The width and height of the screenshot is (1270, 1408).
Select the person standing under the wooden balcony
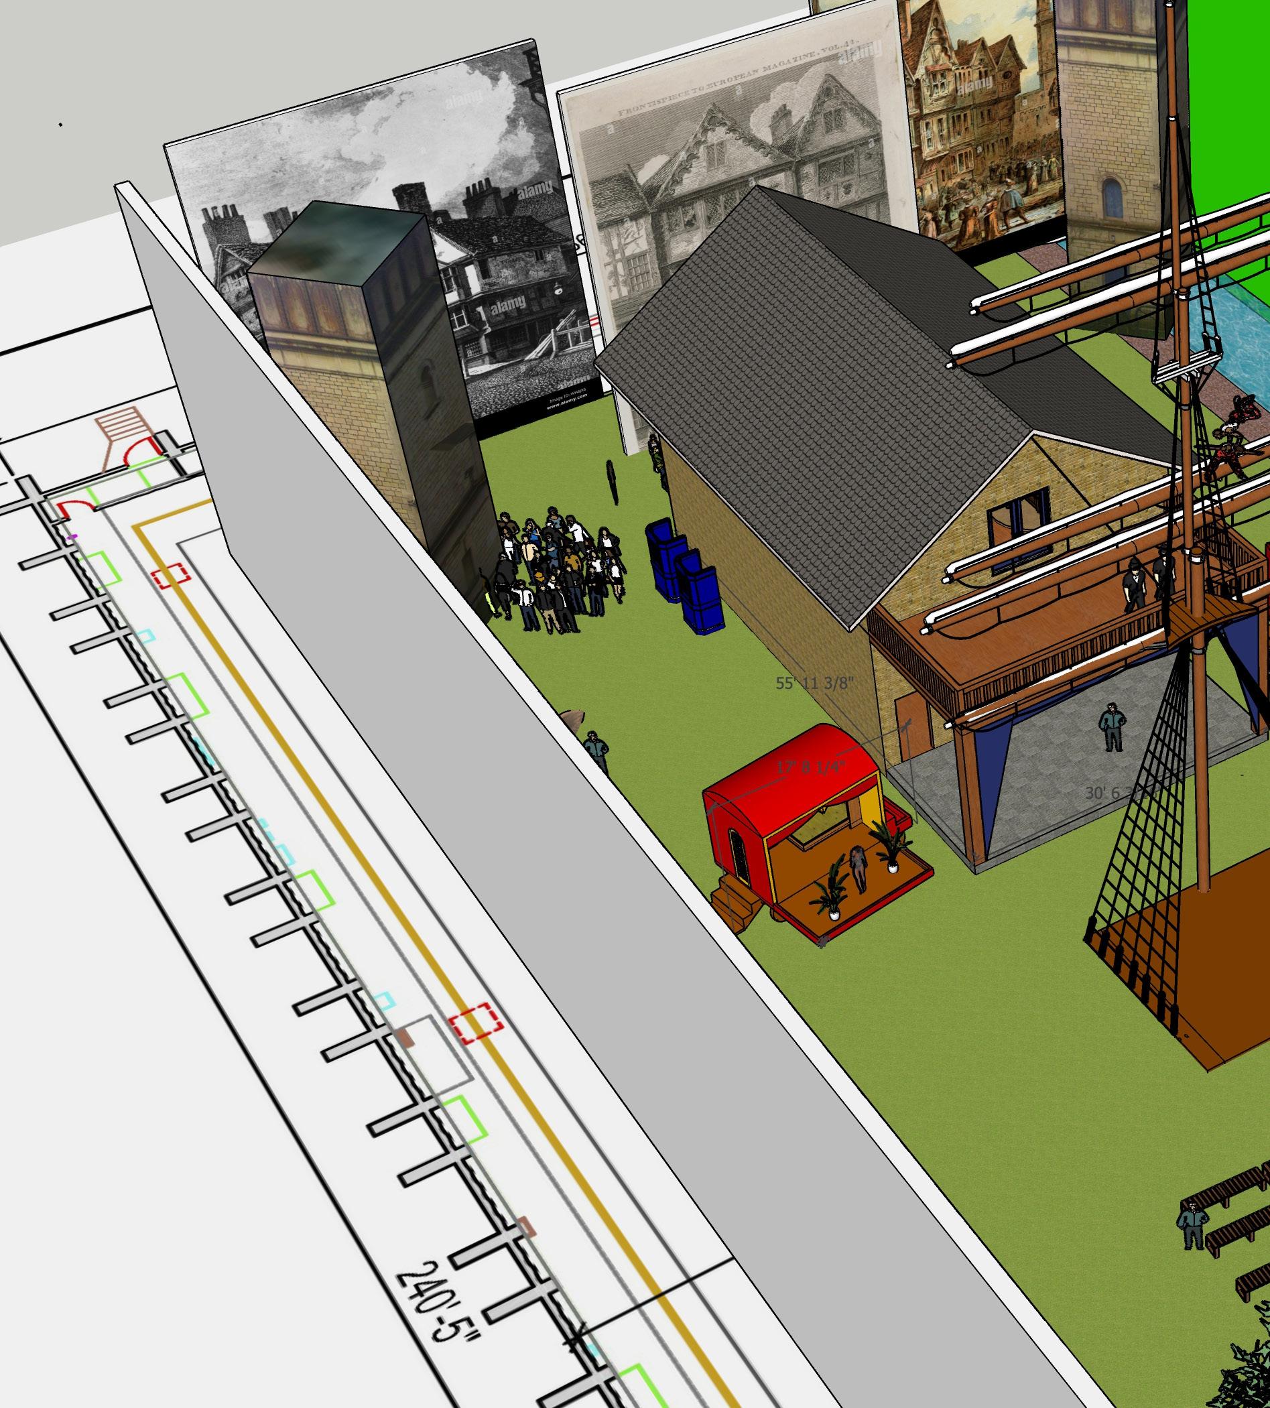[1112, 726]
